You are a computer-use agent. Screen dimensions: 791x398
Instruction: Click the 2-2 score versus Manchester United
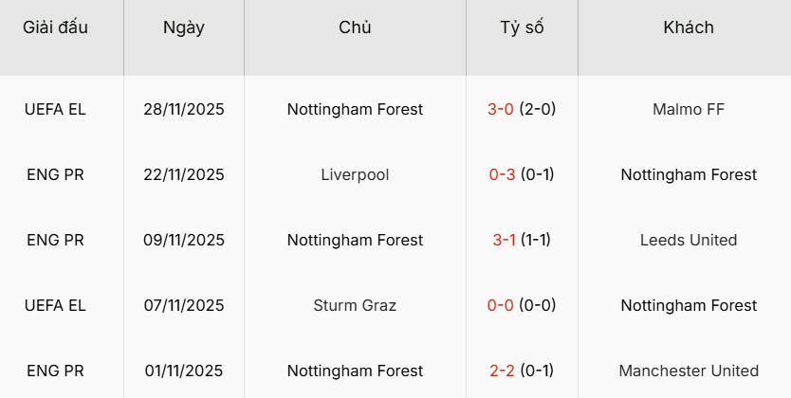502,371
